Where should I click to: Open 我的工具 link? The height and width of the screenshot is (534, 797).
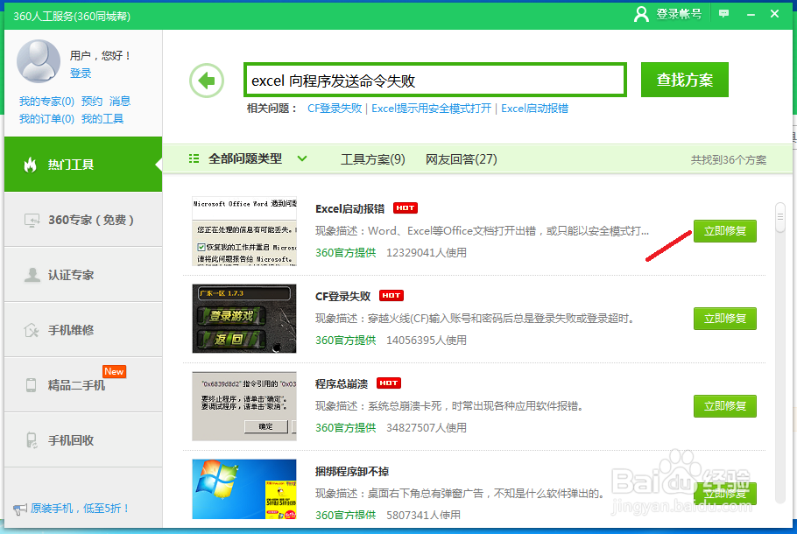(102, 119)
